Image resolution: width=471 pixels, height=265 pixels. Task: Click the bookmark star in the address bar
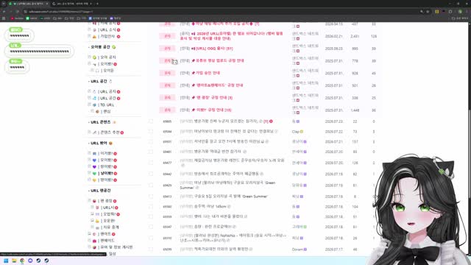(428, 12)
